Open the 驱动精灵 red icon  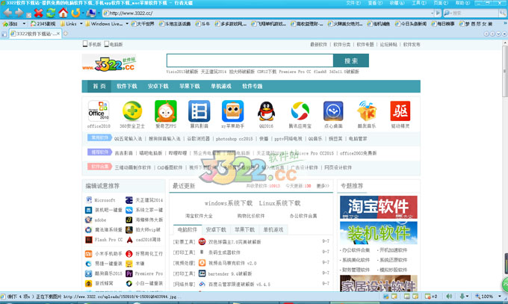pos(400,111)
